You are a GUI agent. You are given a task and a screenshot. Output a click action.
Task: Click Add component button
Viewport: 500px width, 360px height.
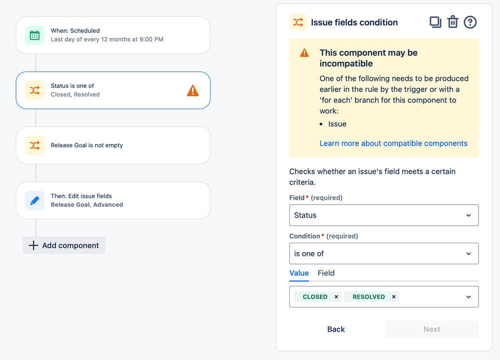coord(64,245)
